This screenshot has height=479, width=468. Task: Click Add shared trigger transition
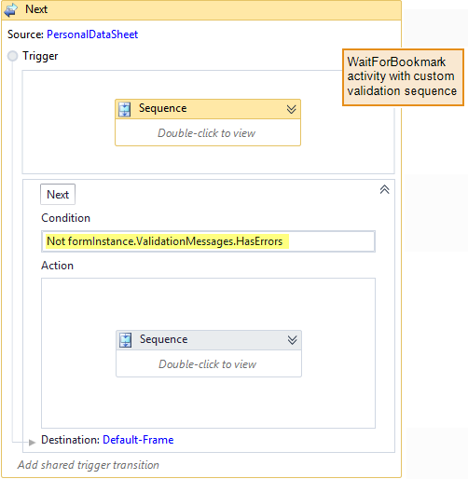point(89,465)
